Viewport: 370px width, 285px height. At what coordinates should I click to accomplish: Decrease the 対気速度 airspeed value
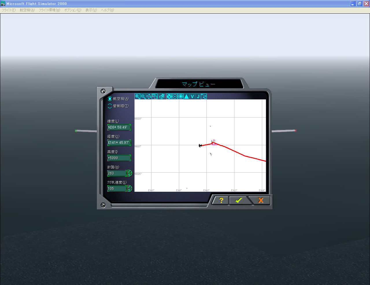click(130, 190)
